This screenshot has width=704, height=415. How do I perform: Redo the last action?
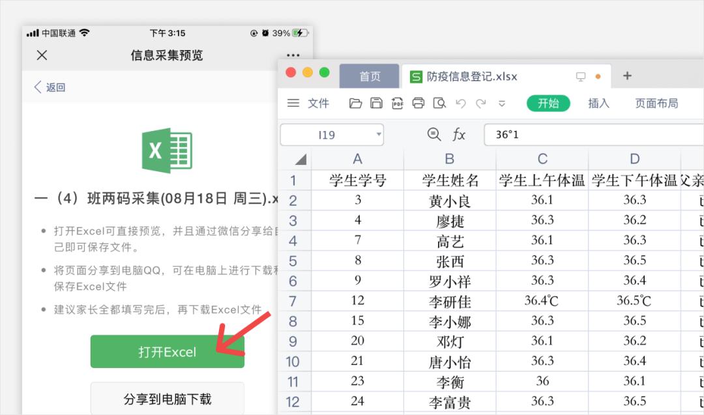click(x=480, y=103)
